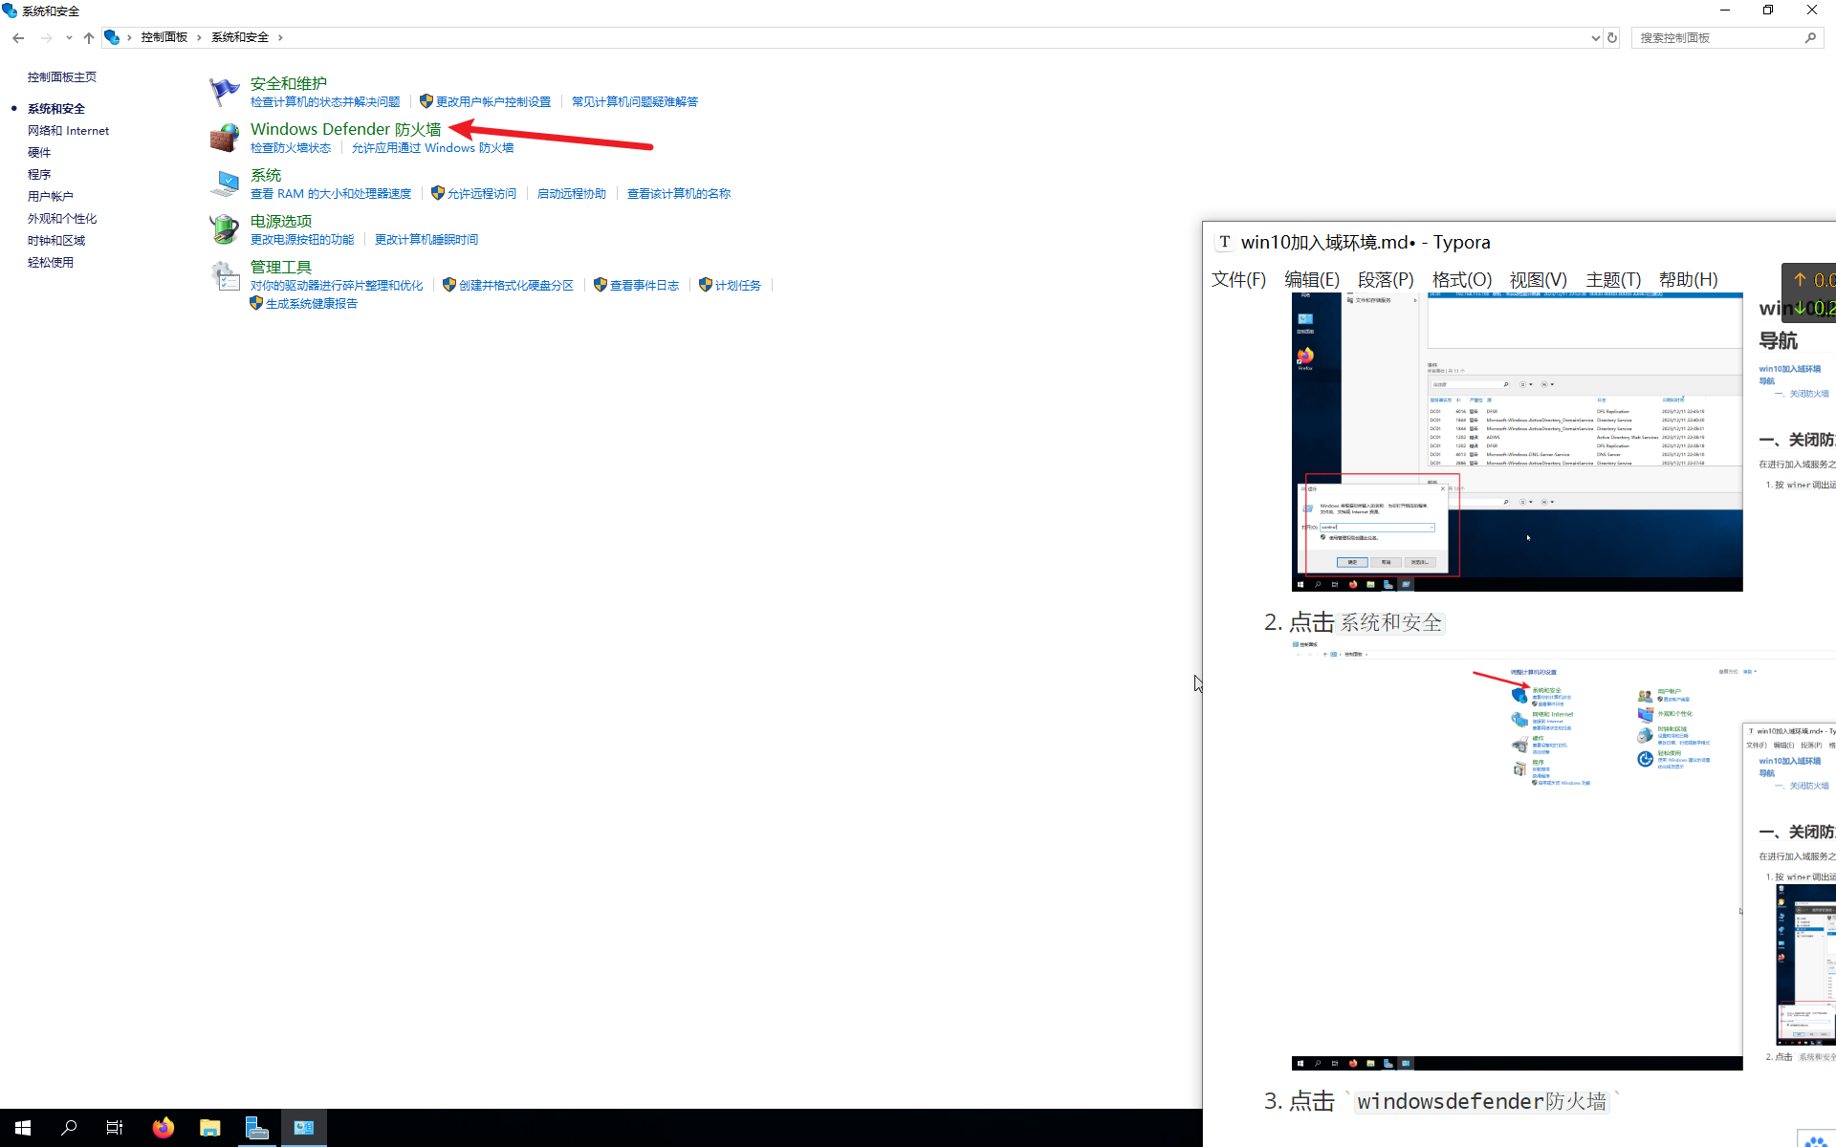Open 编辑(E) menu in Typora
Image resolution: width=1836 pixels, height=1147 pixels.
pyautogui.click(x=1312, y=279)
